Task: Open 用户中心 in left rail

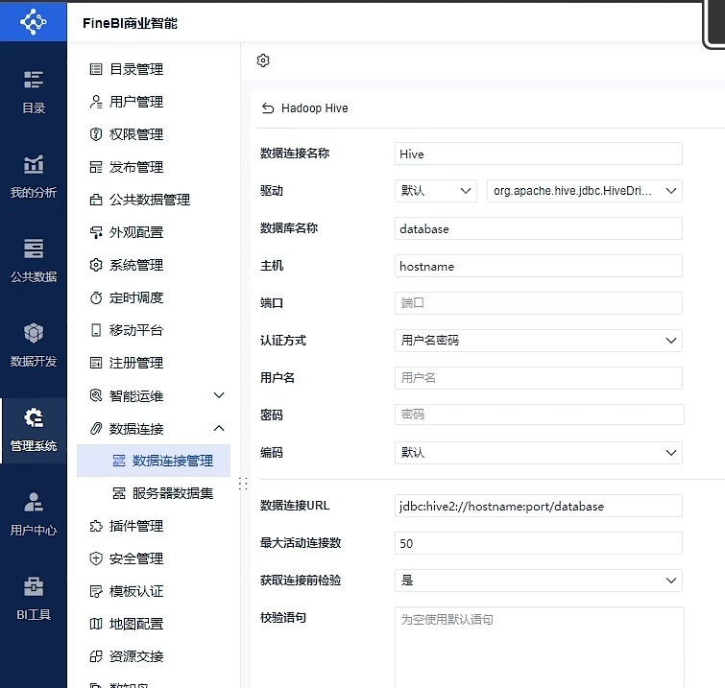Action: point(34,513)
